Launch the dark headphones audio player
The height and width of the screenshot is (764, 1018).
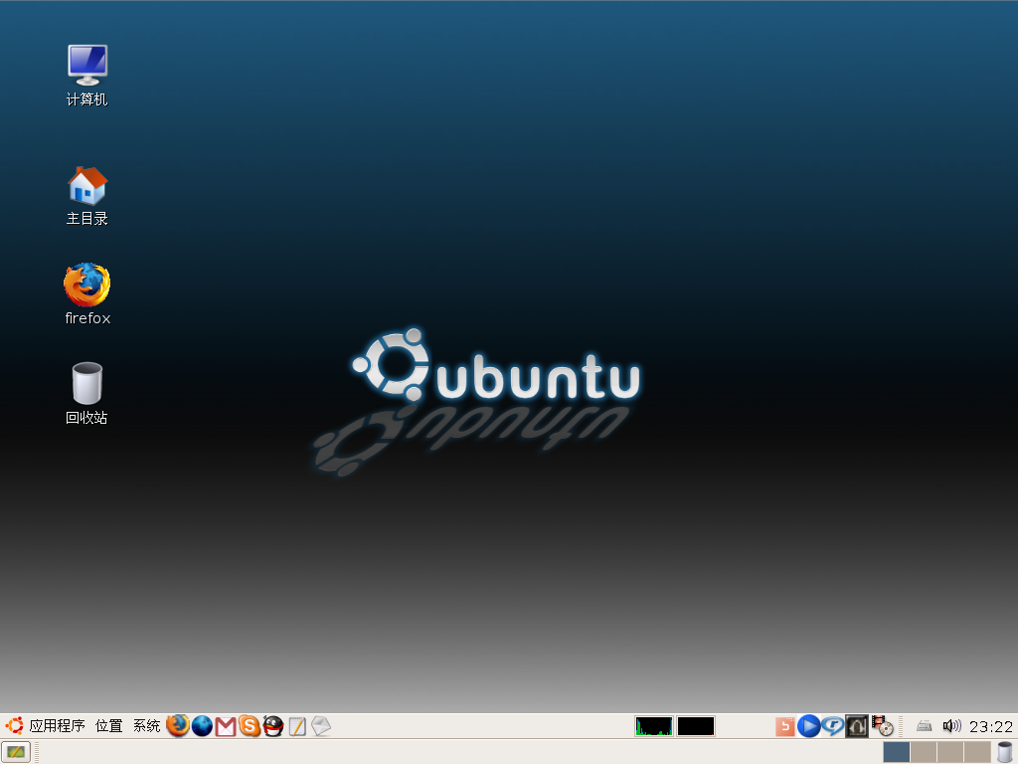click(x=856, y=726)
